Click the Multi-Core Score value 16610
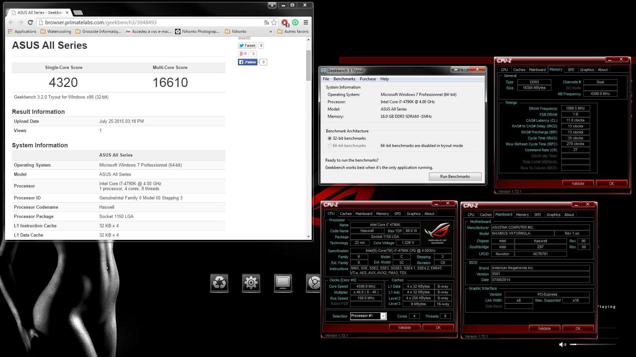Image resolution: width=636 pixels, height=357 pixels. coord(170,82)
